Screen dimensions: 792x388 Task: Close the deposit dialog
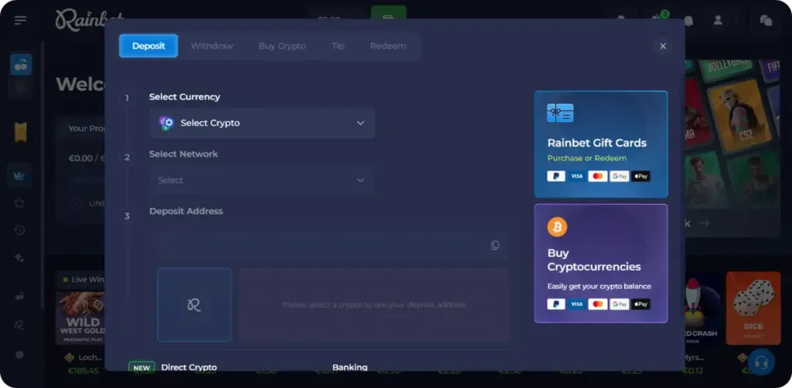tap(663, 46)
